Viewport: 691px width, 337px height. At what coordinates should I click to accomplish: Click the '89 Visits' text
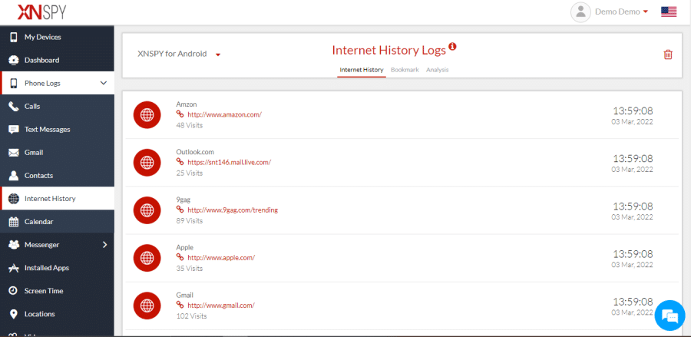190,221
